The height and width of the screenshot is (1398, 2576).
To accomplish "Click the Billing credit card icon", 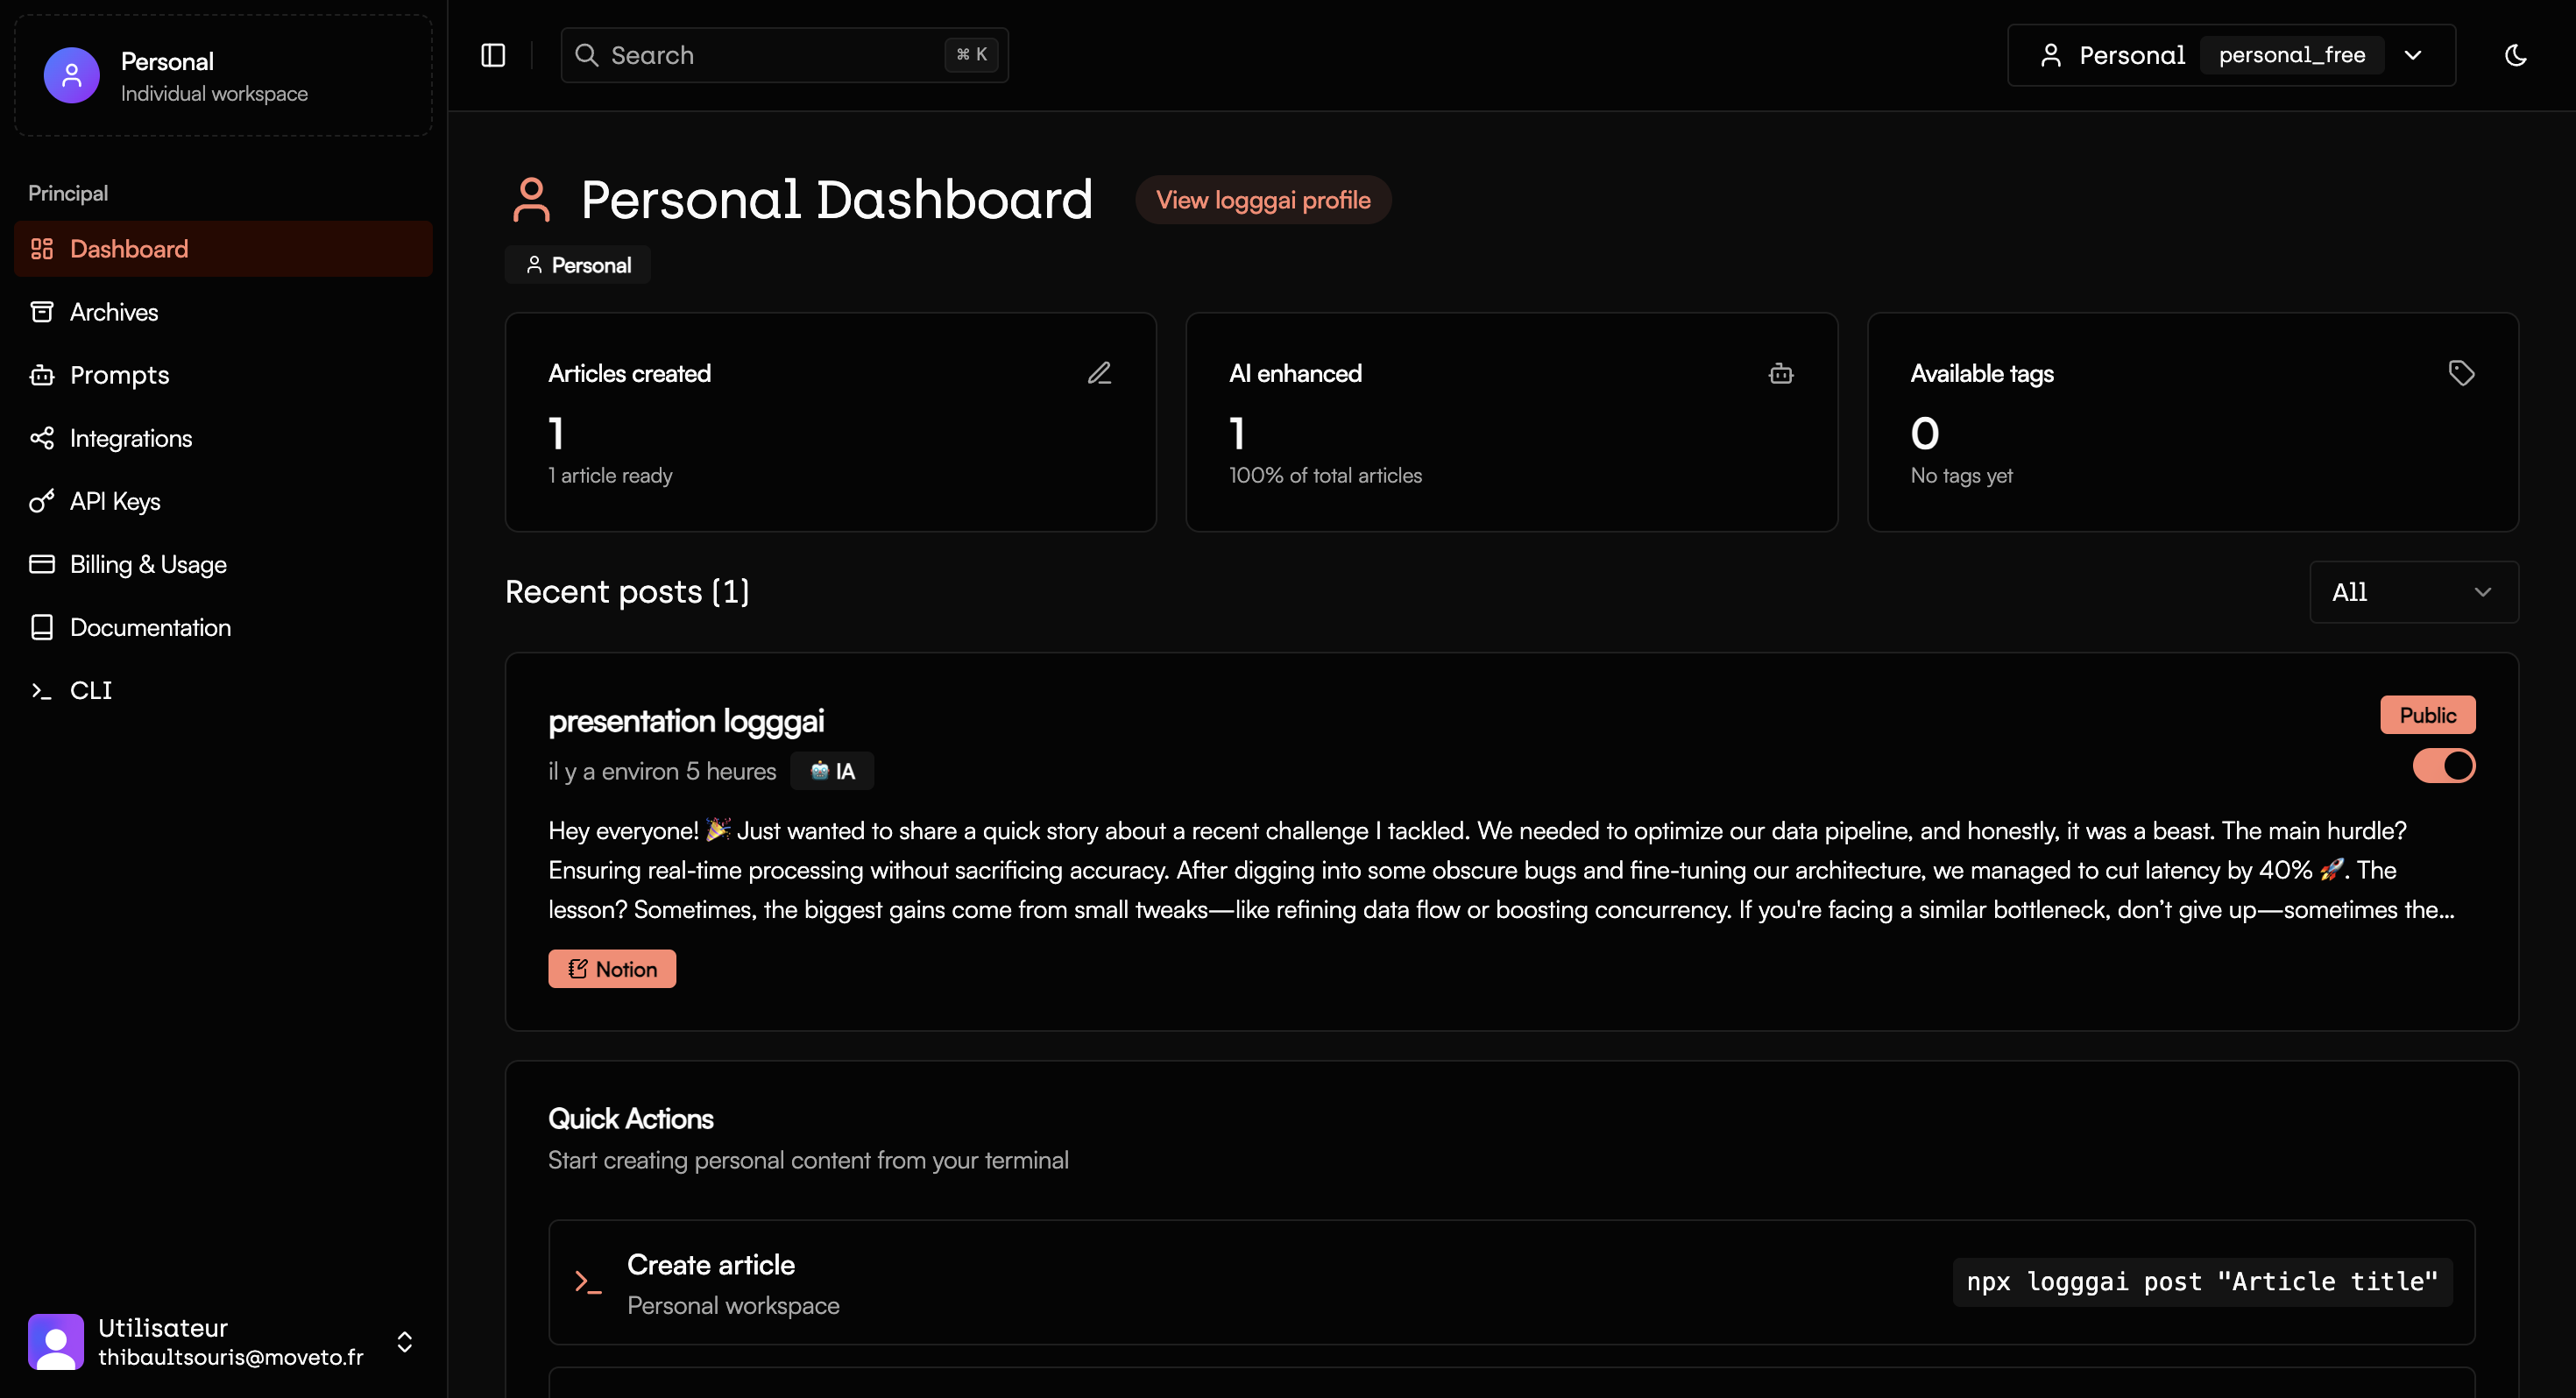I will (41, 564).
